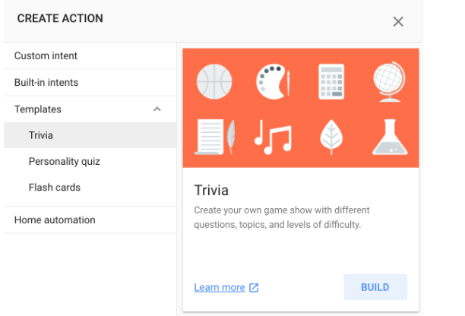Image resolution: width=465 pixels, height=316 pixels.
Task: Click the music notes icon
Action: [x=271, y=137]
